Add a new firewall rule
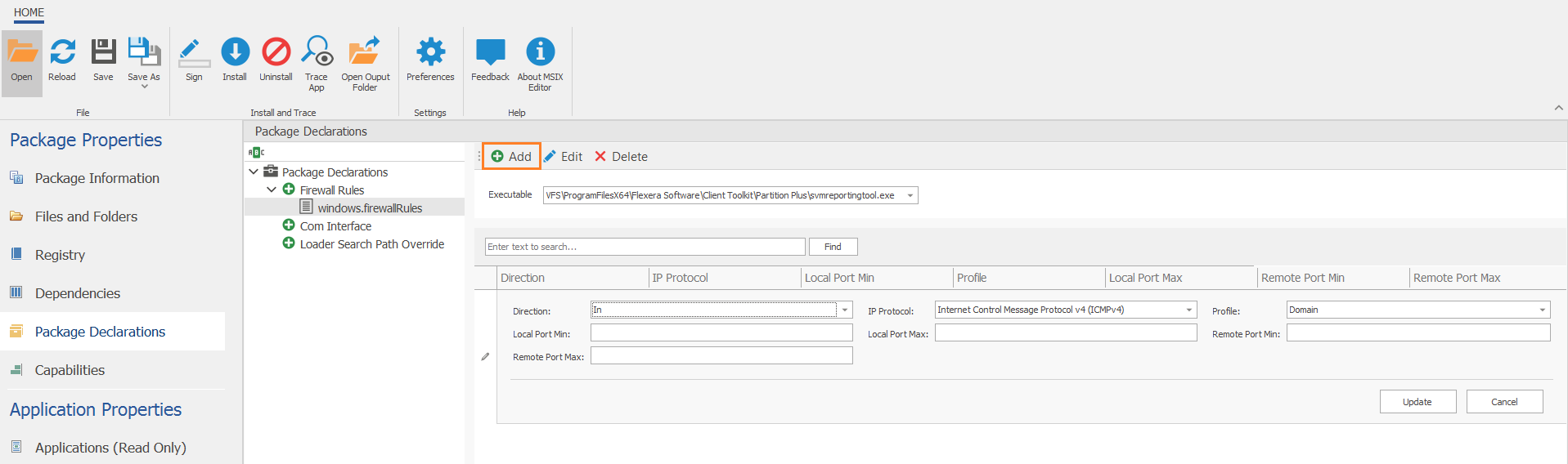This screenshot has width=1568, height=464. click(511, 156)
